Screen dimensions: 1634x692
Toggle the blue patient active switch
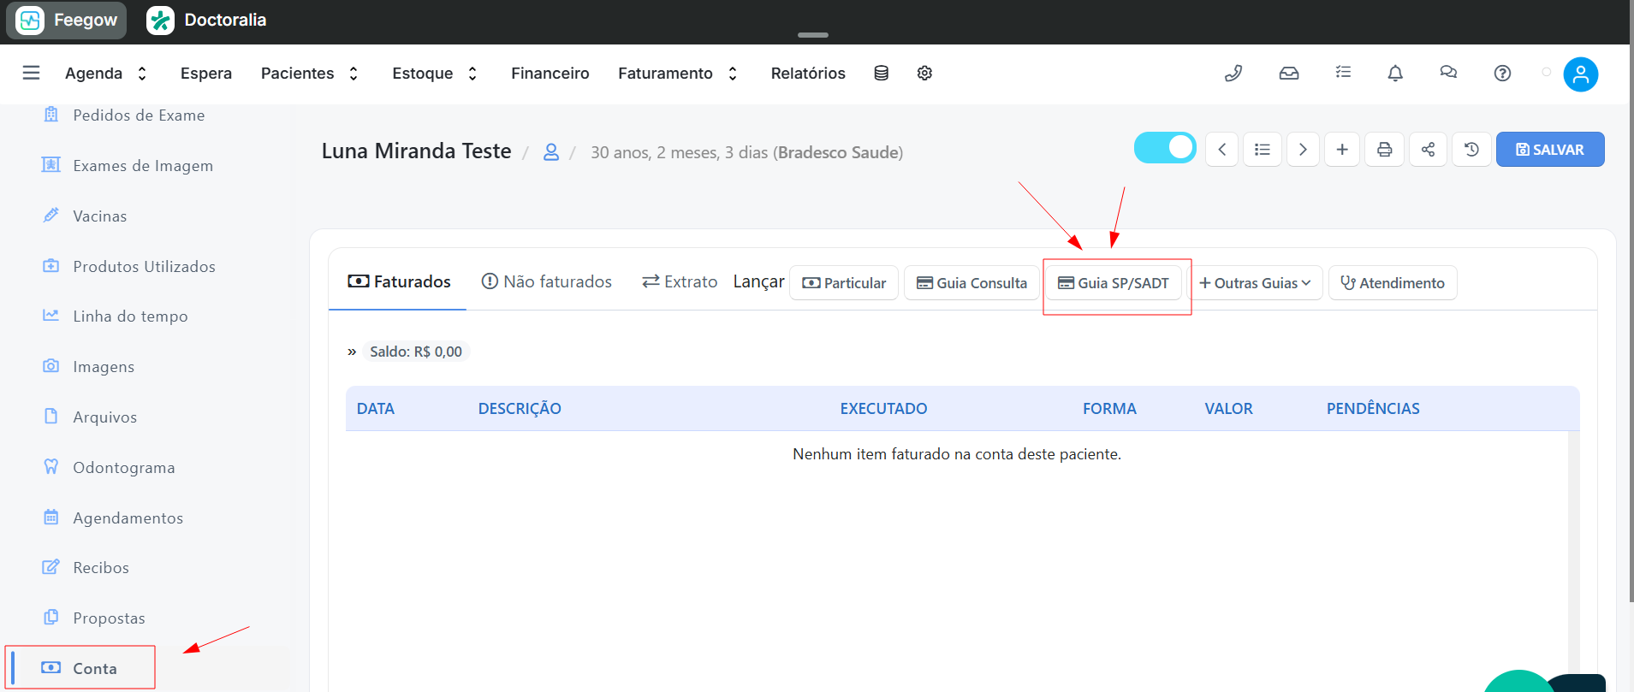pos(1165,148)
